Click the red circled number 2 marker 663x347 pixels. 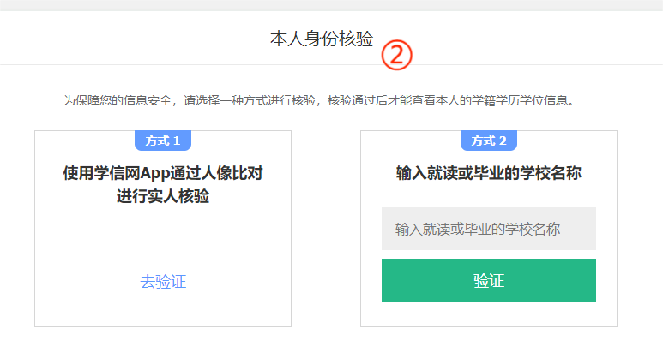point(397,55)
